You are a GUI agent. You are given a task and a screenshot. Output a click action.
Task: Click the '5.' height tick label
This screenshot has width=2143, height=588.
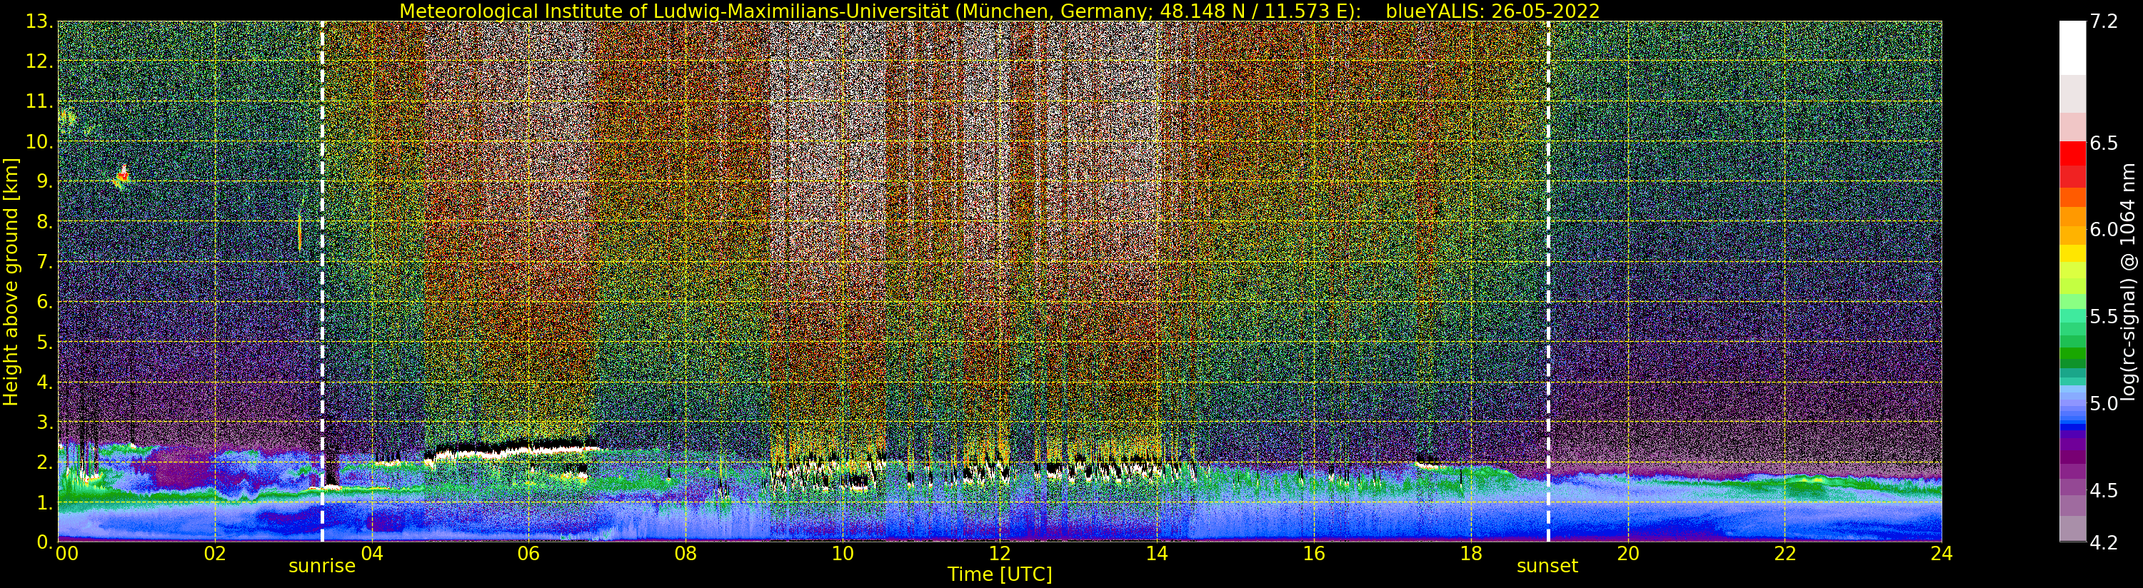coord(45,342)
